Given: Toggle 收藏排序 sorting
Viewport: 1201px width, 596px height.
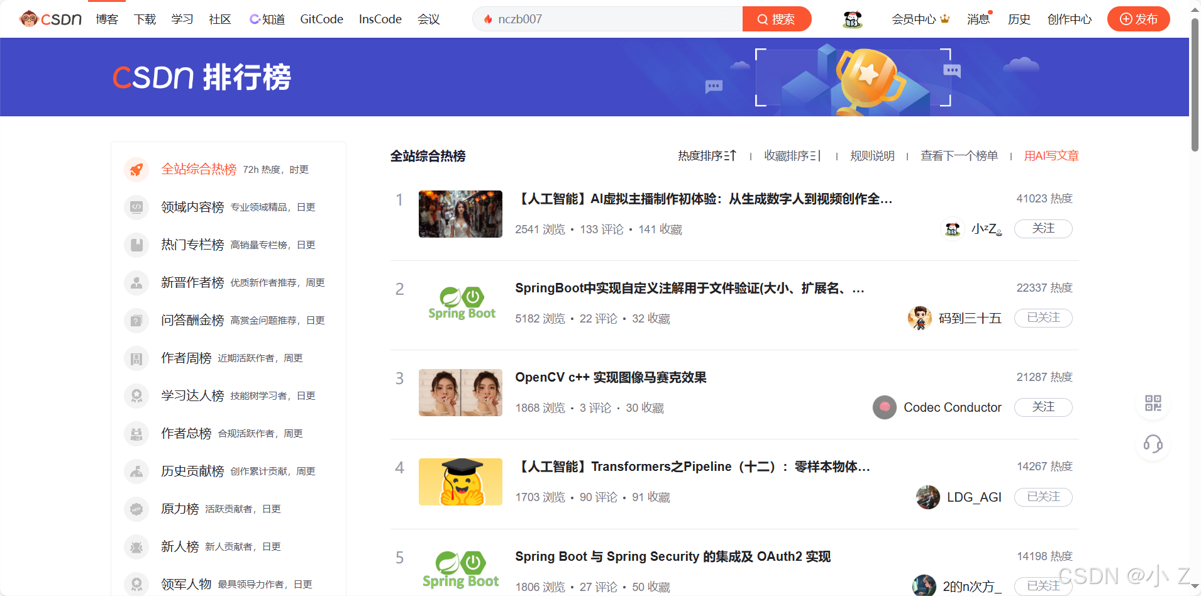Looking at the screenshot, I should tap(792, 155).
